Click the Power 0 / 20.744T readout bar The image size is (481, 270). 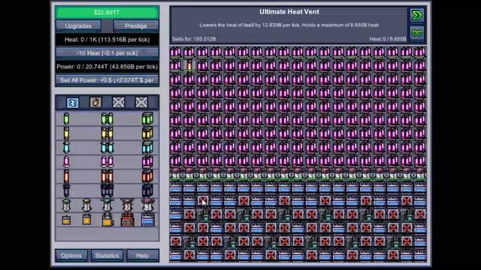click(x=107, y=67)
